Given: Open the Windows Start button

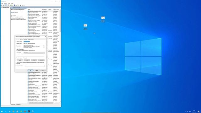Looking at the screenshot, I should click(x=2, y=111).
